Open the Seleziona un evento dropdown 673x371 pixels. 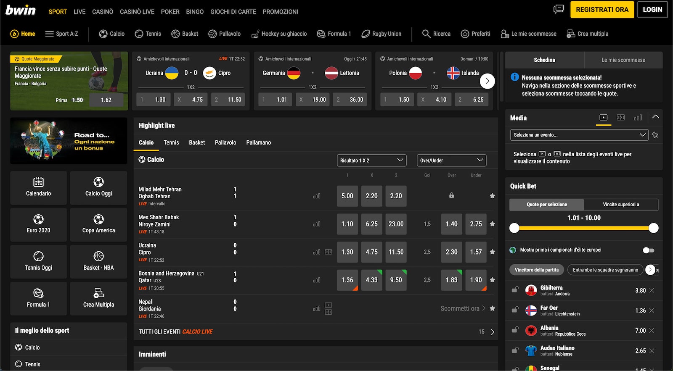[578, 135]
